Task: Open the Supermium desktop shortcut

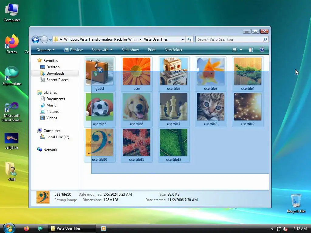Action: coord(12,76)
